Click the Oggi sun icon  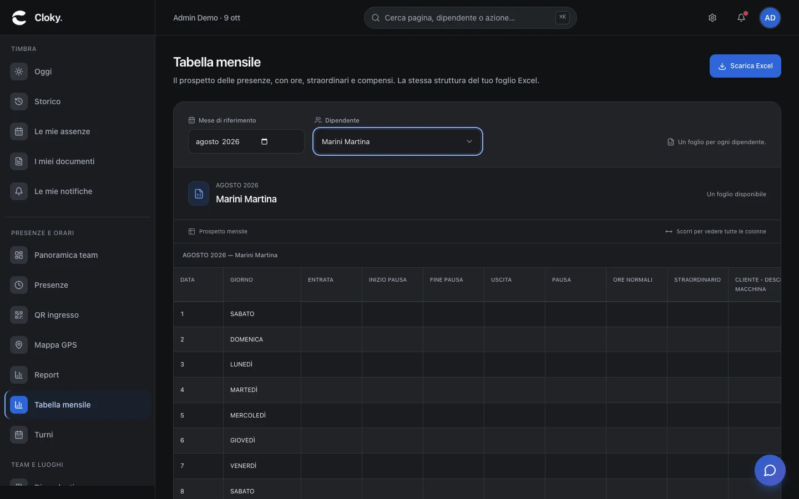pos(19,72)
